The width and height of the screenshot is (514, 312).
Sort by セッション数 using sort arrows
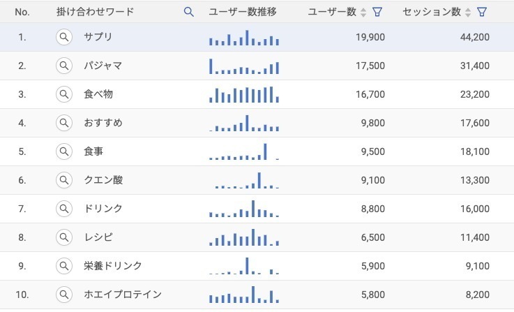[468, 12]
